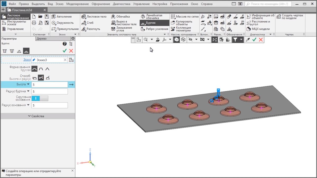Click the open file folder icon
The height and width of the screenshot is (178, 317).
pyautogui.click(x=40, y=16)
